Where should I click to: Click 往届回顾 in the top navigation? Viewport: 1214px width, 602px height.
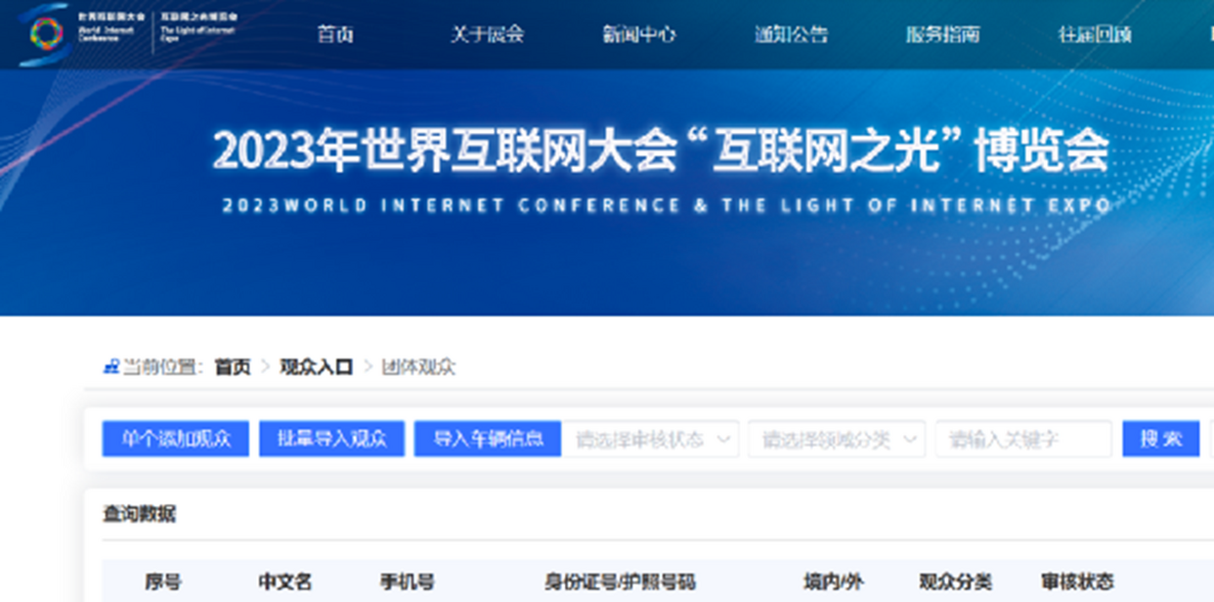point(1095,34)
